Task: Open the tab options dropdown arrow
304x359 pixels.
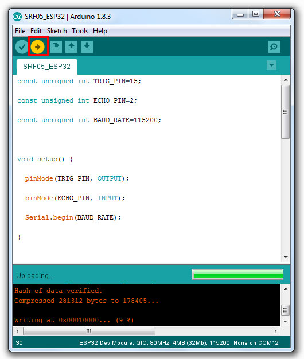Action: point(271,65)
